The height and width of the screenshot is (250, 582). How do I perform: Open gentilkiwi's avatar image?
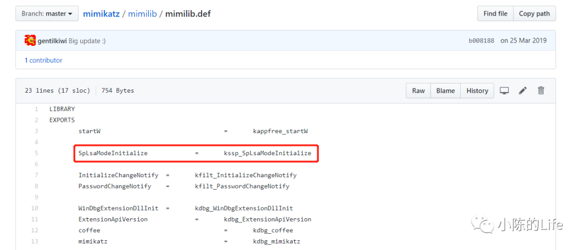click(x=30, y=40)
